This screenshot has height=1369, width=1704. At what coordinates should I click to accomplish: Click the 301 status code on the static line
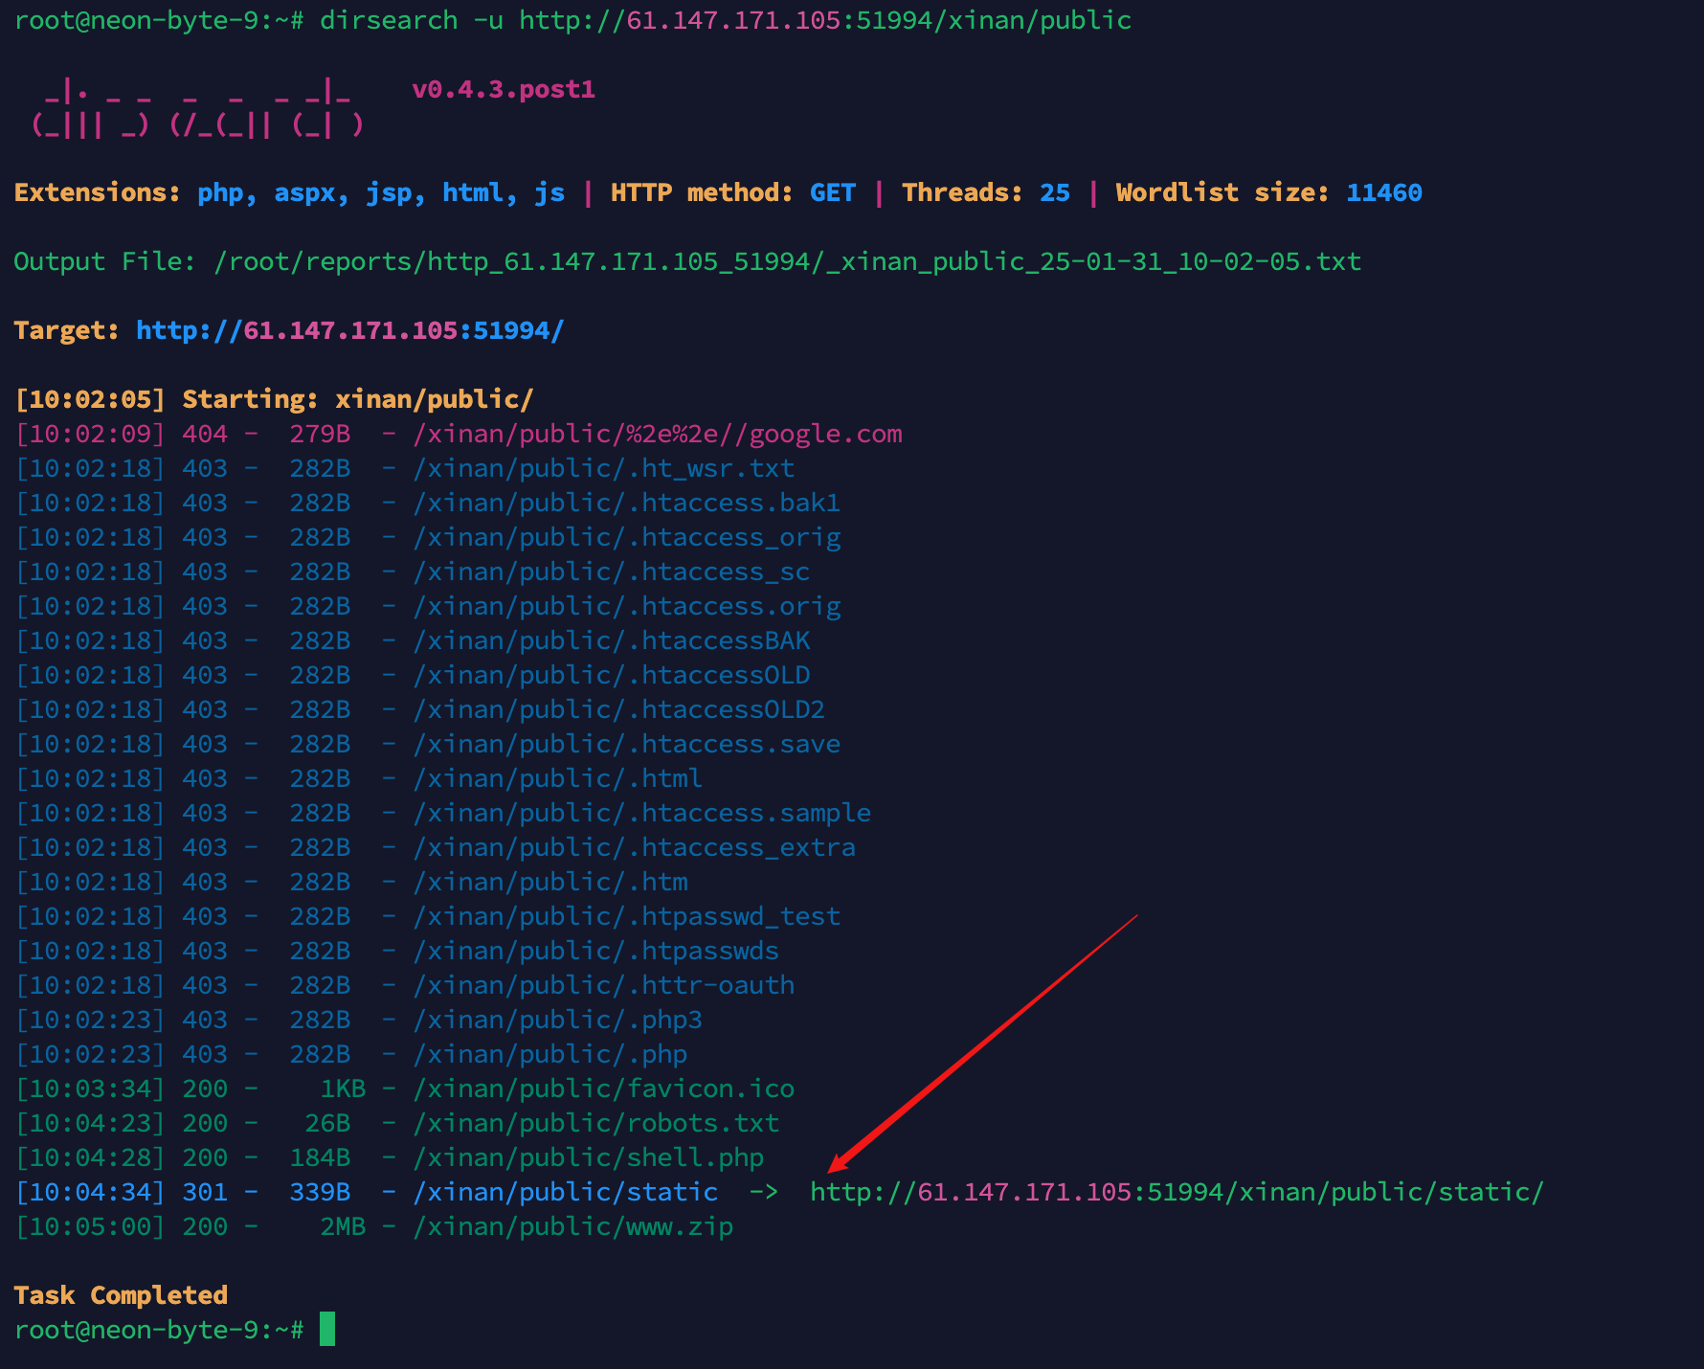pyautogui.click(x=204, y=1192)
